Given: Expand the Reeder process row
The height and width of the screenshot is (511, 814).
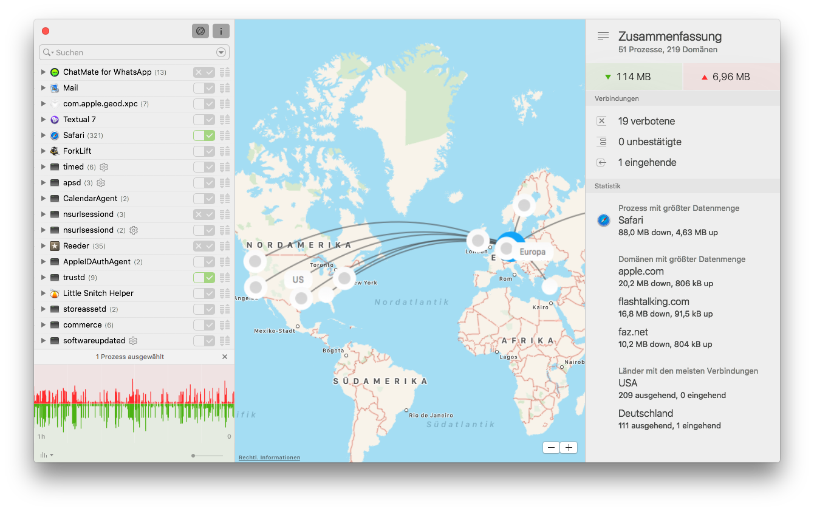Looking at the screenshot, I should click(43, 246).
